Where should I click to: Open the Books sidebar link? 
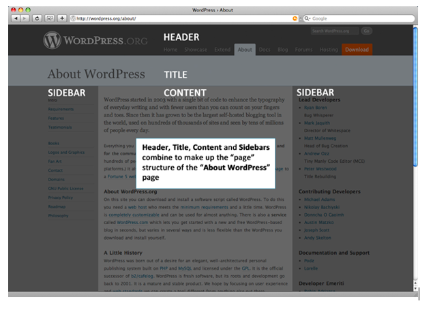pyautogui.click(x=54, y=144)
